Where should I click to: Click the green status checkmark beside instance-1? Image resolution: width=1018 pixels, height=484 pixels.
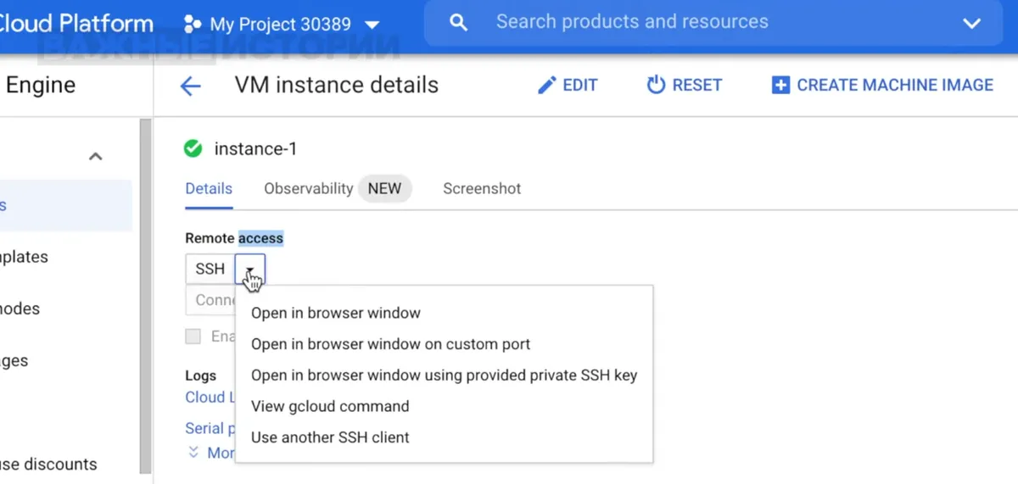coord(193,149)
